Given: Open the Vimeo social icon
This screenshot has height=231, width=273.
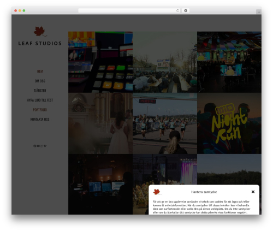Looking at the screenshot, I should point(45,146).
